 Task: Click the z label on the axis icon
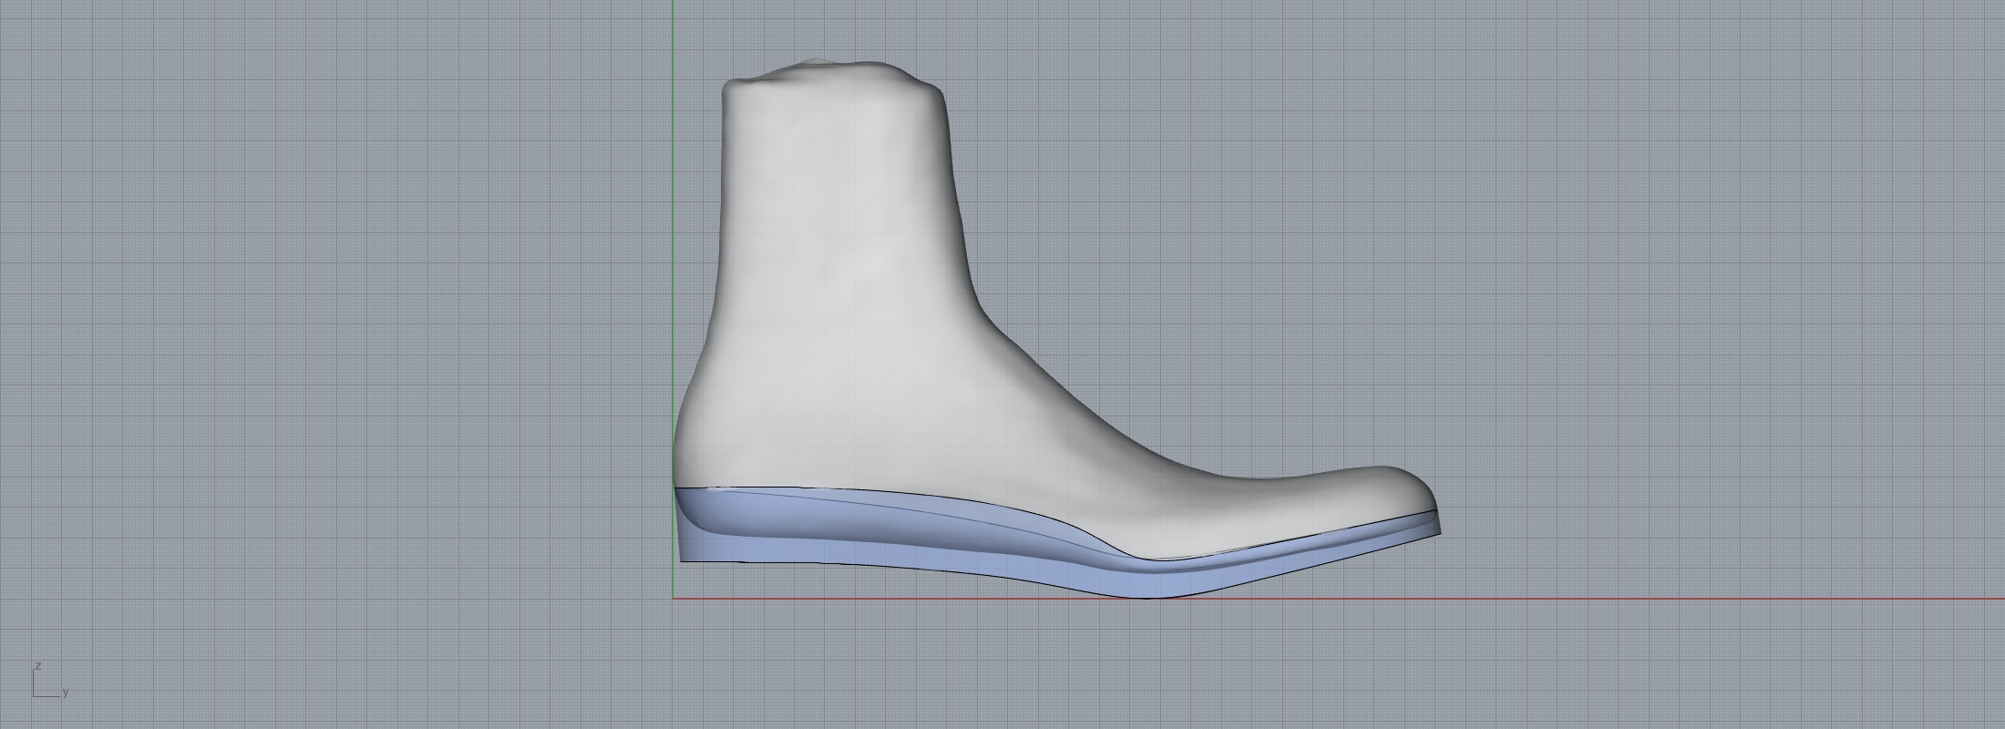[38, 666]
